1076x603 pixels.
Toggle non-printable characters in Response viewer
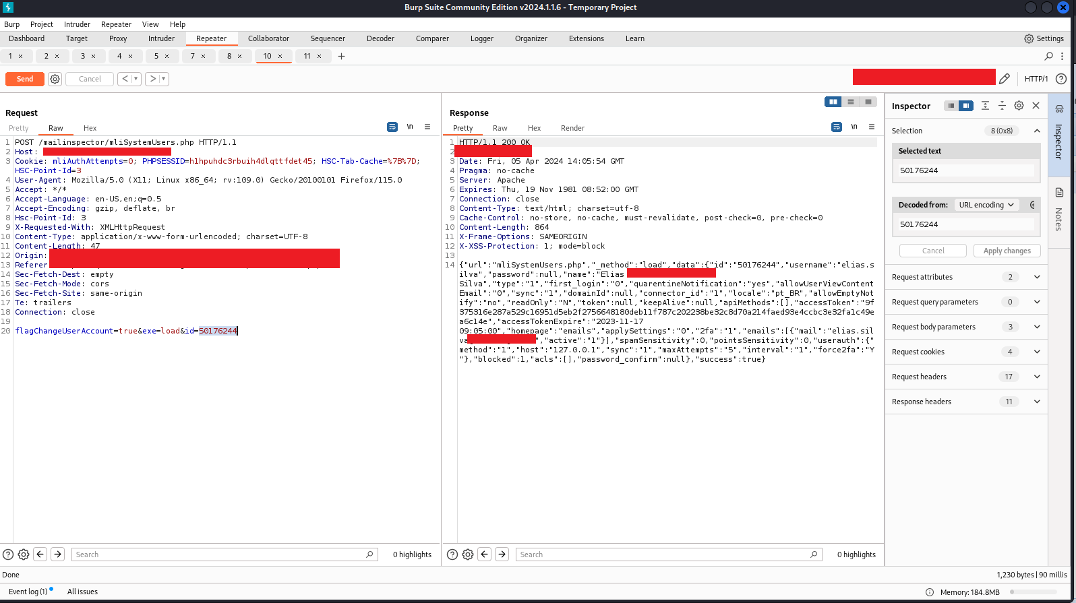point(854,127)
